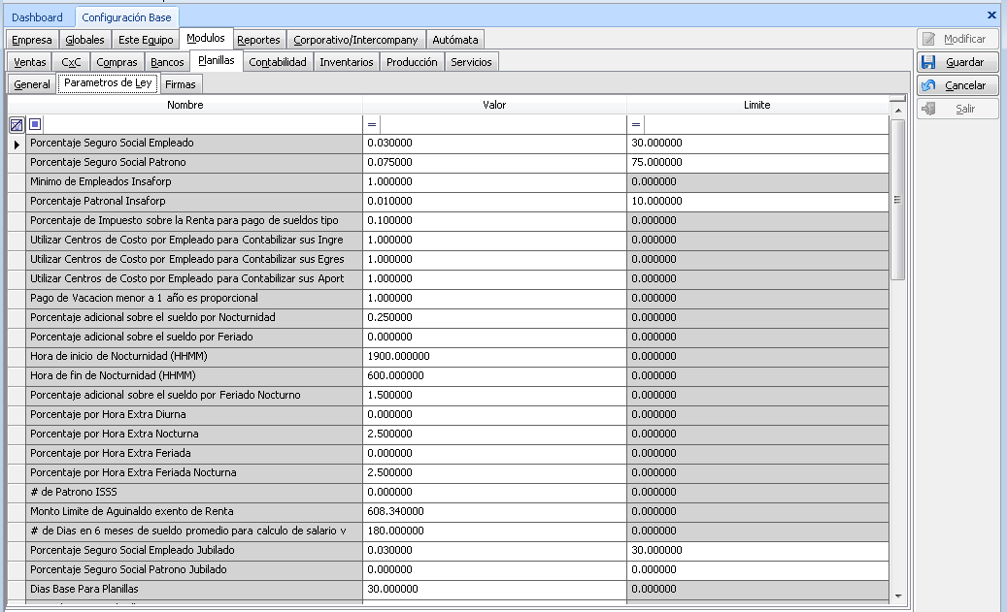The height and width of the screenshot is (612, 1007).
Task: Click the blue square filter icon beside it
Action: (35, 123)
